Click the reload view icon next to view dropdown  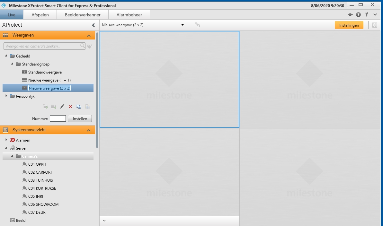coord(198,25)
